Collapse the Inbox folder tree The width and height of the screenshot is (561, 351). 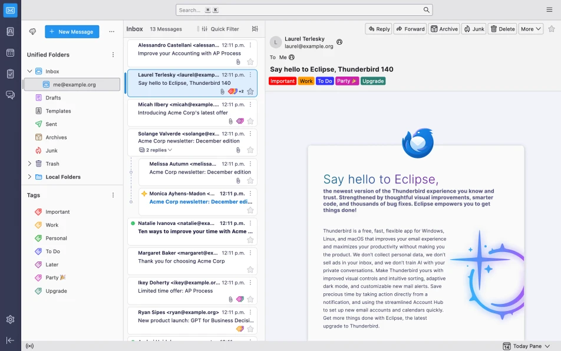tap(29, 70)
